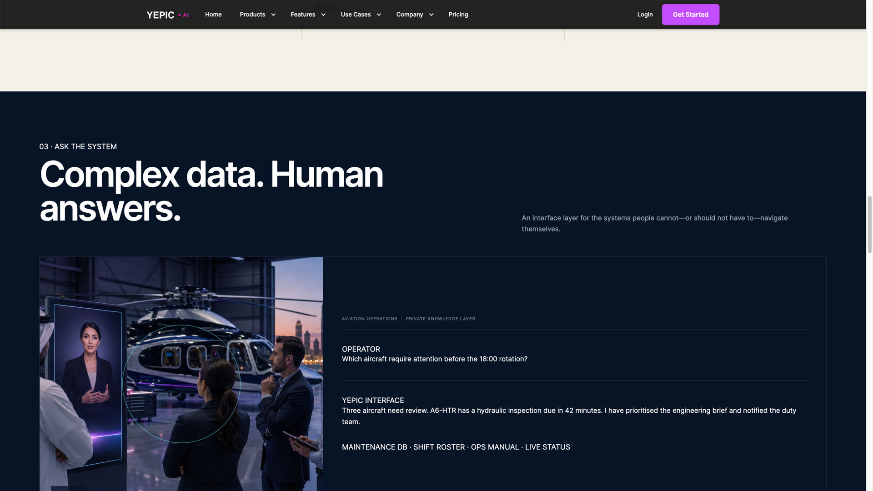
Task: Click the Login link
Action: point(645,15)
